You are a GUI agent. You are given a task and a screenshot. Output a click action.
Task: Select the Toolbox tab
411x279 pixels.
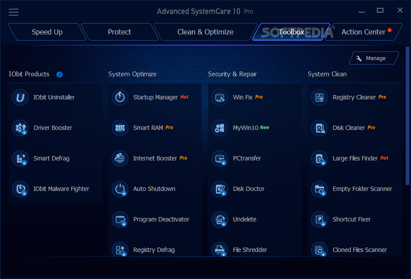point(291,32)
